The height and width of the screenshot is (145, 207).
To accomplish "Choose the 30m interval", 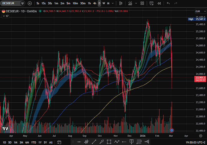I will (x=83, y=3).
